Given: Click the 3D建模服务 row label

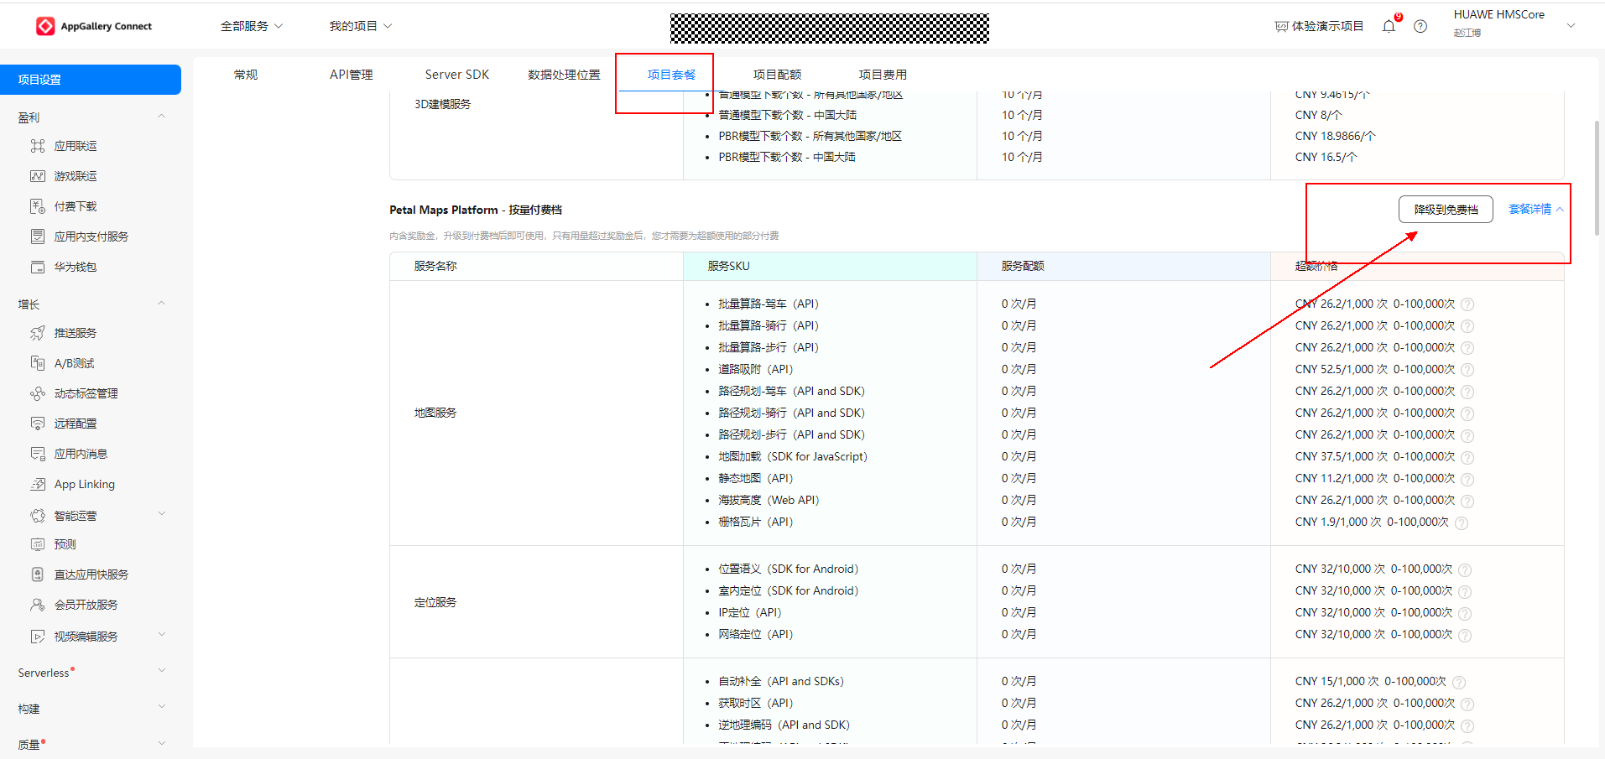Looking at the screenshot, I should (442, 104).
